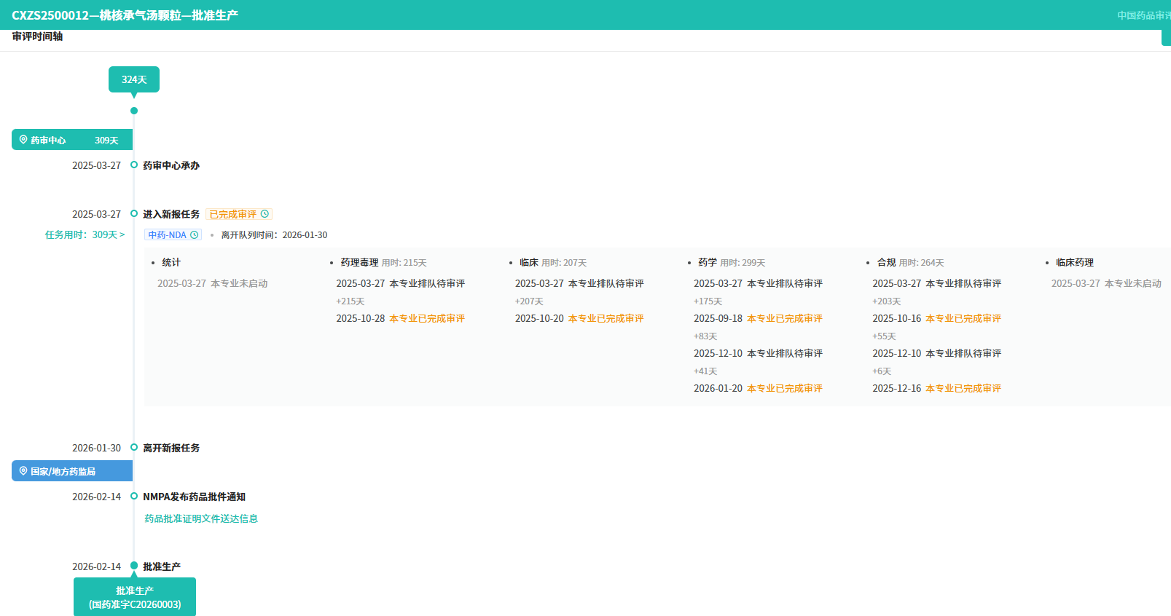
Task: Click the 中国药品审评 link in header
Action: [x=1143, y=15]
